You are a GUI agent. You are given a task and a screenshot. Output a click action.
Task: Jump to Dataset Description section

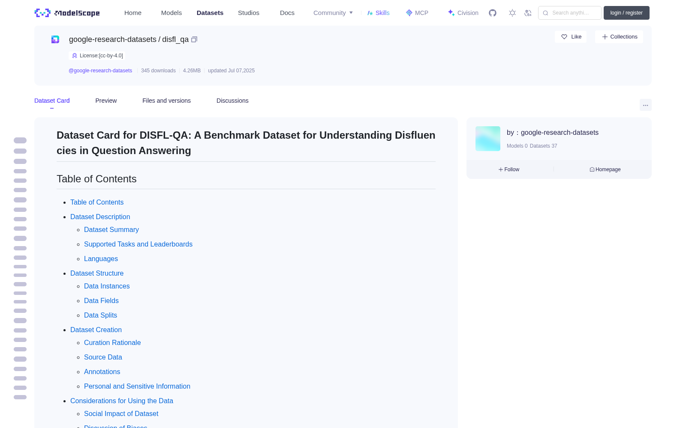(x=100, y=217)
